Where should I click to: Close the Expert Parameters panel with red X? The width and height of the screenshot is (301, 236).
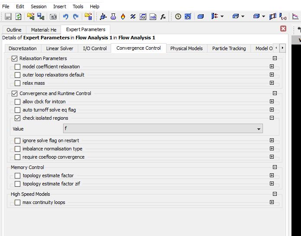click(x=283, y=29)
